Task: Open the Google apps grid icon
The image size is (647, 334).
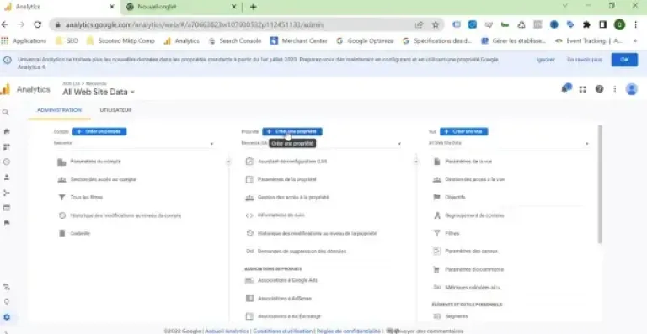Action: (x=583, y=89)
